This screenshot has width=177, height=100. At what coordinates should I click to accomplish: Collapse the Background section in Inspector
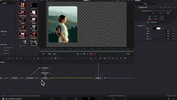136,26
